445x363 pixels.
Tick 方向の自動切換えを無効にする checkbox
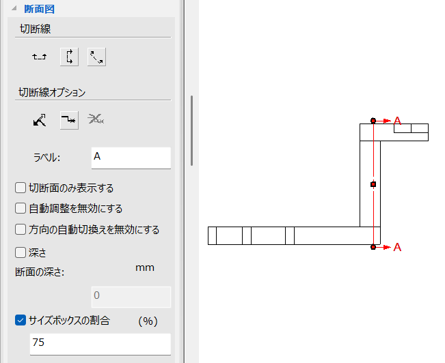21,229
